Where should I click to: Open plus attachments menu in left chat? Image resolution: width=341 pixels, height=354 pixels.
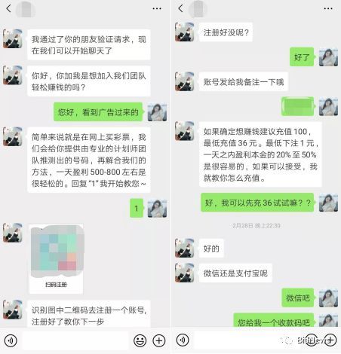(x=159, y=340)
